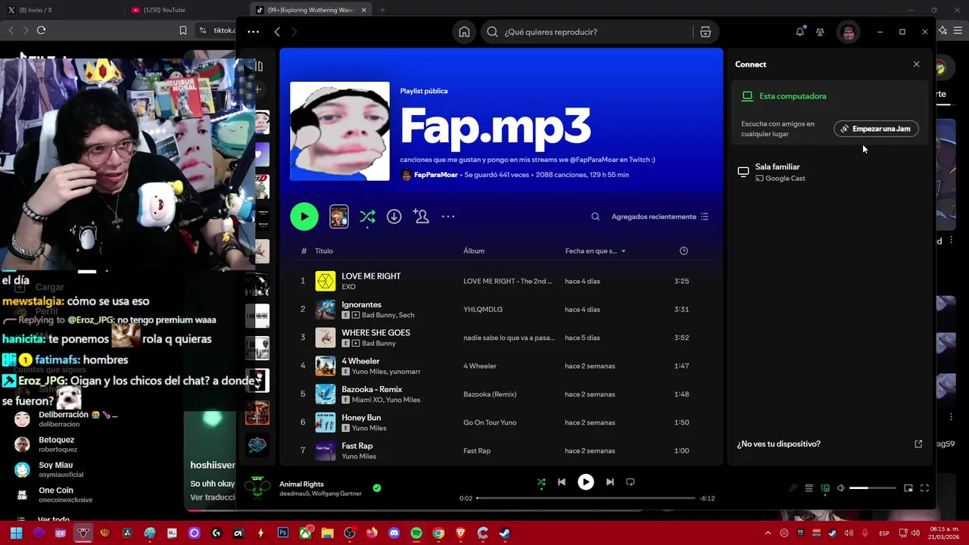969x545 pixels.
Task: Toggle repeat in the player bar
Action: click(x=630, y=482)
